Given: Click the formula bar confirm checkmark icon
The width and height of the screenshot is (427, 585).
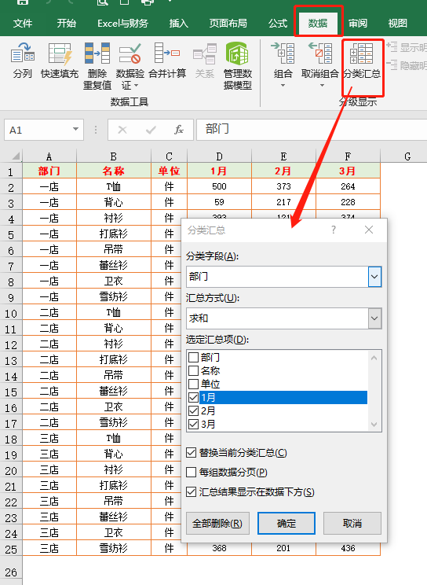Looking at the screenshot, I should (151, 130).
